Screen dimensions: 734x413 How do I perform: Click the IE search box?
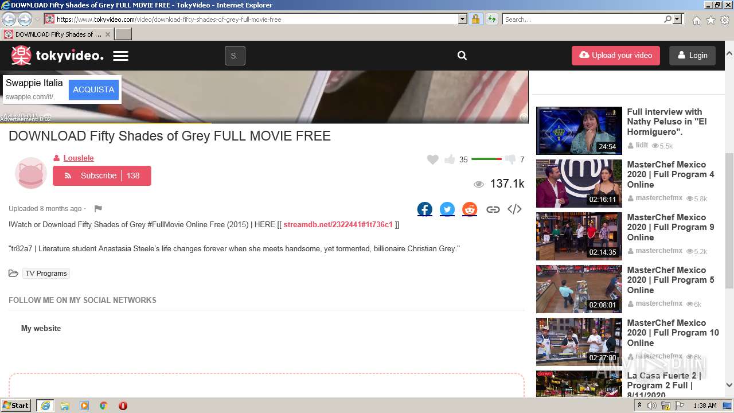(583, 20)
